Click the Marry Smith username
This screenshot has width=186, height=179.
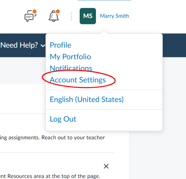(114, 16)
